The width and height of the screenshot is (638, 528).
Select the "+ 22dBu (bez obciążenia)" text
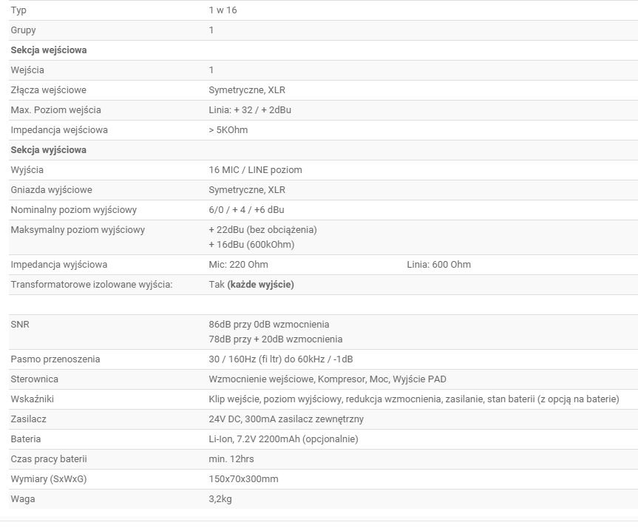(x=262, y=230)
